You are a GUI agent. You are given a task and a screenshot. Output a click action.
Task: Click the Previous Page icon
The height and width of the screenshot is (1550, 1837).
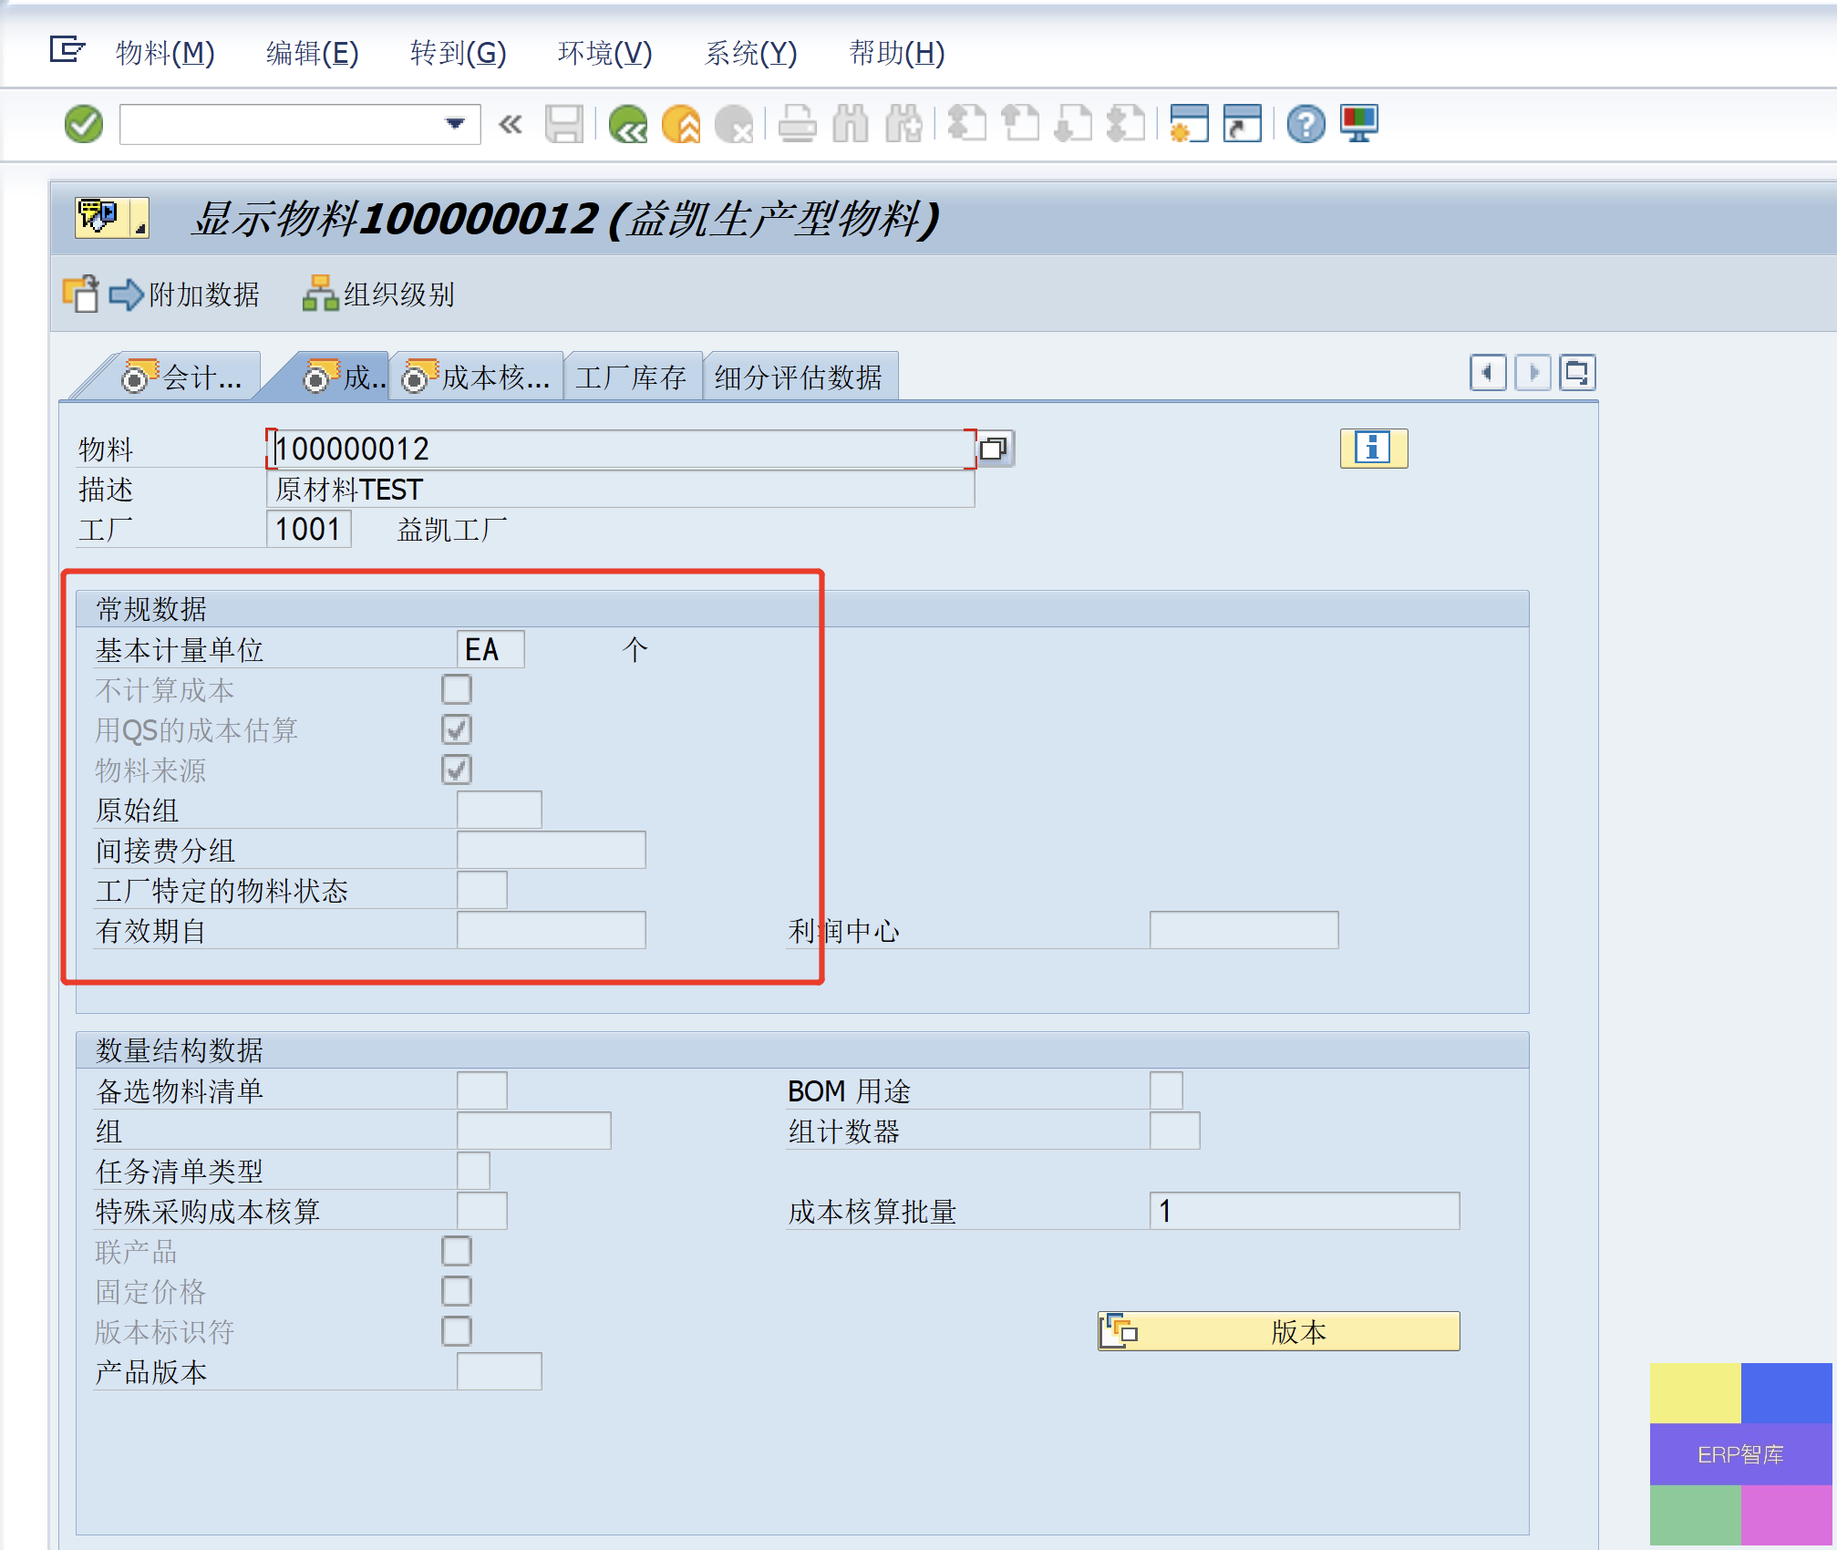[1020, 124]
